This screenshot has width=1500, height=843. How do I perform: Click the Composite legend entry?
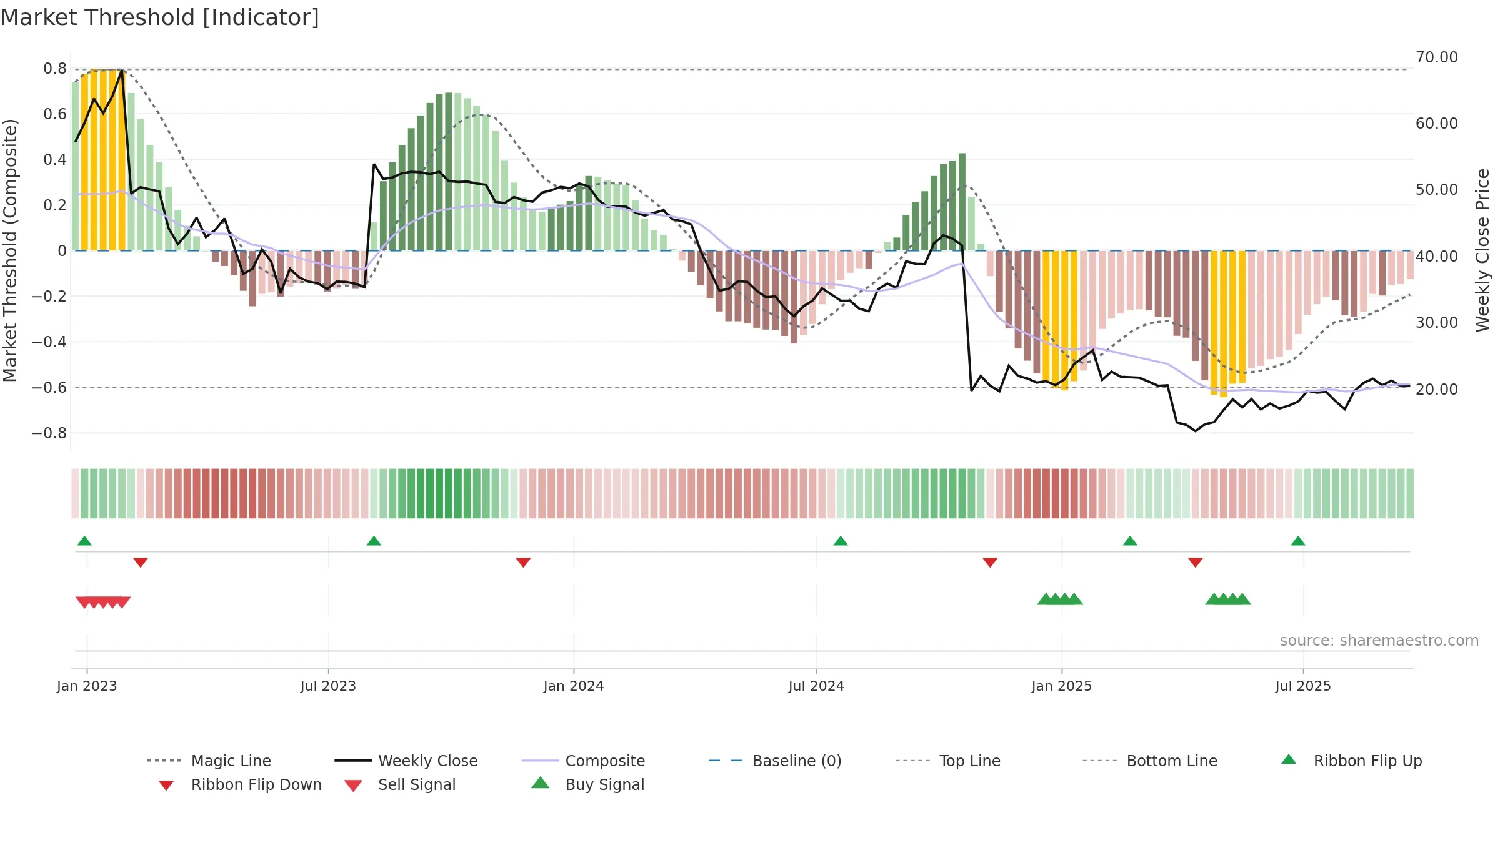pos(583,761)
